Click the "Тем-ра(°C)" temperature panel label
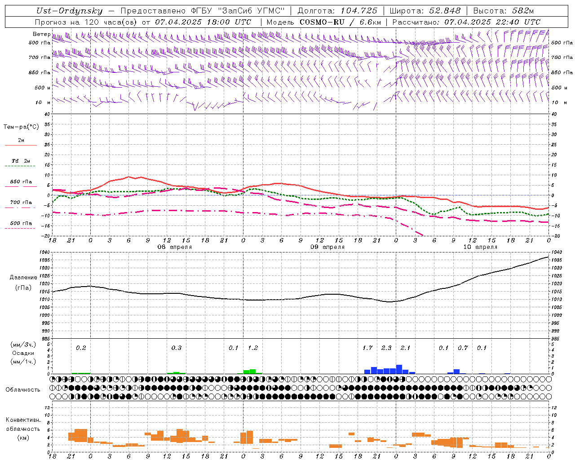The height and width of the screenshot is (460, 575). point(21,127)
